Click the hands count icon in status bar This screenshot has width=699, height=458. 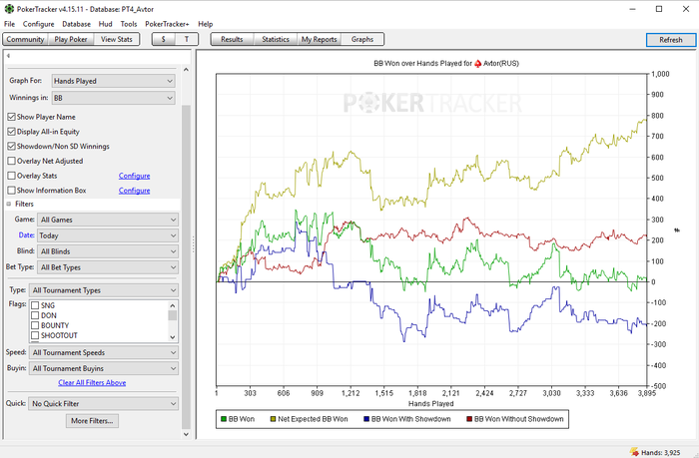(634, 452)
